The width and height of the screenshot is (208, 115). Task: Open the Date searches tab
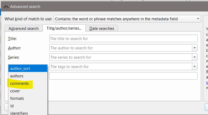pyautogui.click(x=102, y=28)
